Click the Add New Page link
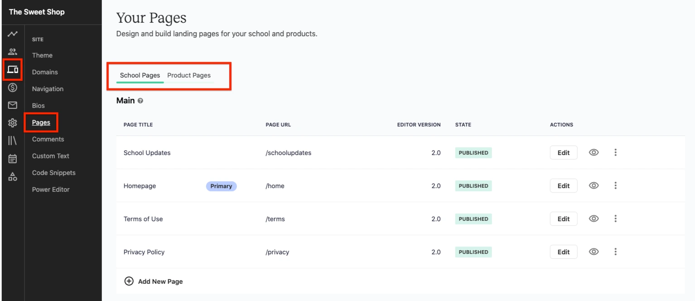 click(x=160, y=282)
